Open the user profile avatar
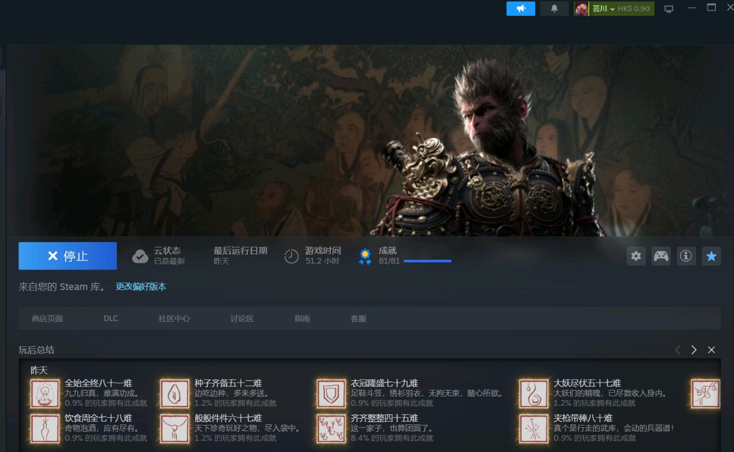The image size is (734, 452). (x=581, y=8)
